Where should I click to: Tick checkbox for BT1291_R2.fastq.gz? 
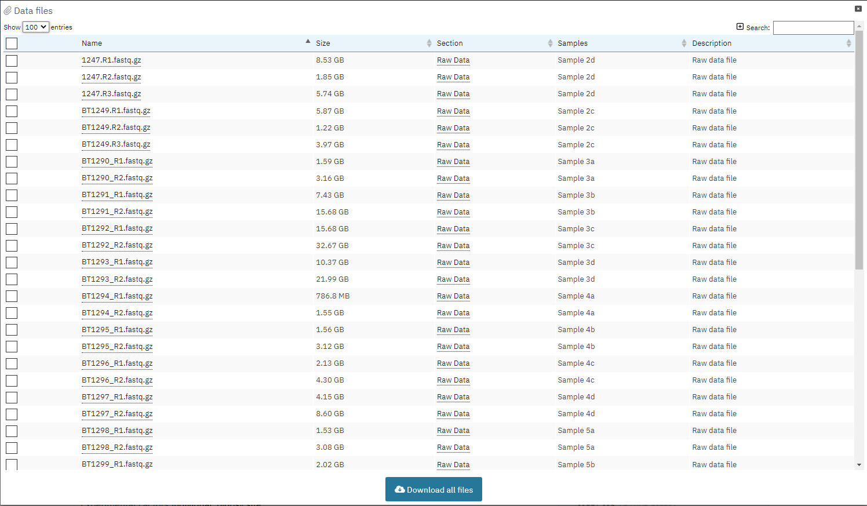(x=12, y=212)
